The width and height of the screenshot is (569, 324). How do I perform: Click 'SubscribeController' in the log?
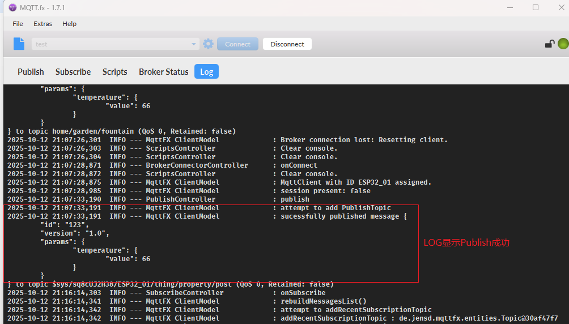[185, 292]
